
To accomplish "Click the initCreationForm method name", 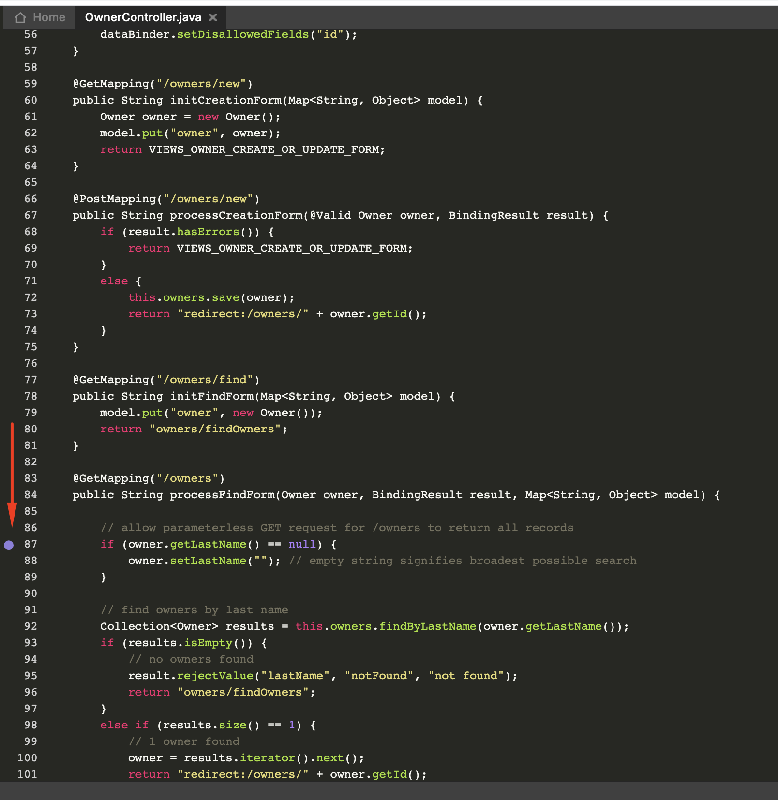I will click(x=225, y=100).
